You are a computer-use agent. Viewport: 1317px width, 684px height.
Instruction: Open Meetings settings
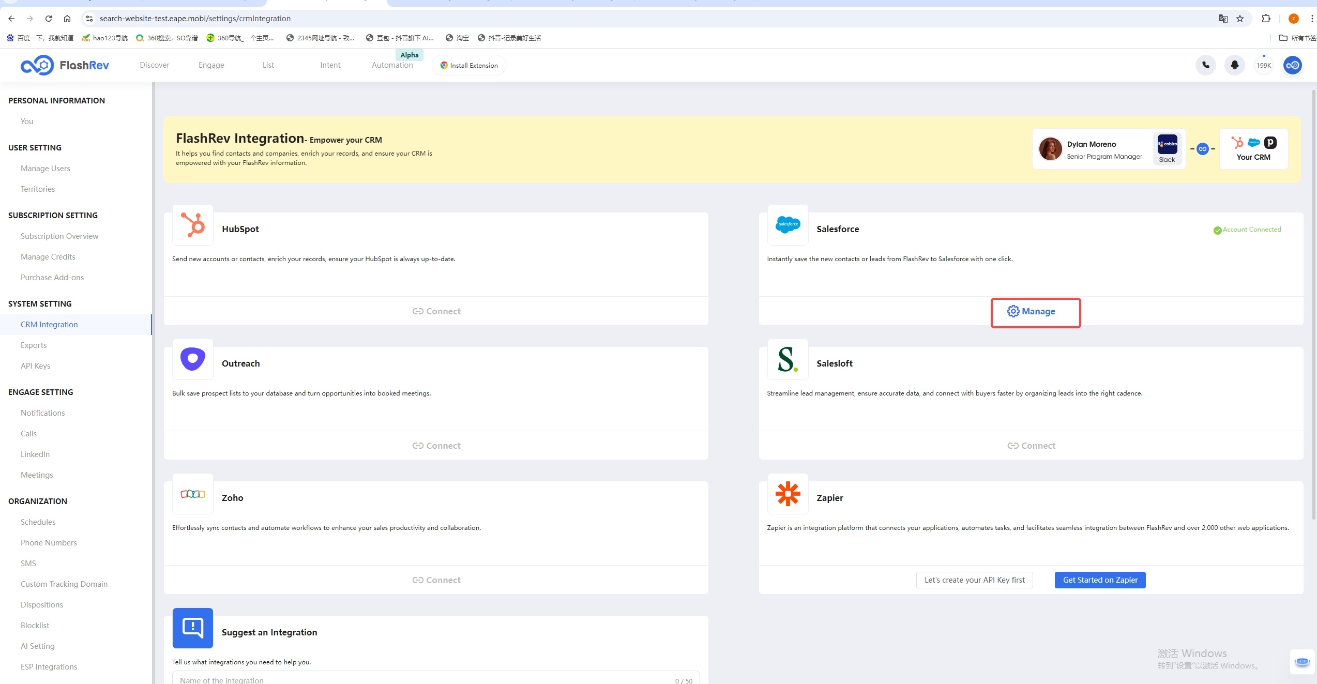point(37,475)
